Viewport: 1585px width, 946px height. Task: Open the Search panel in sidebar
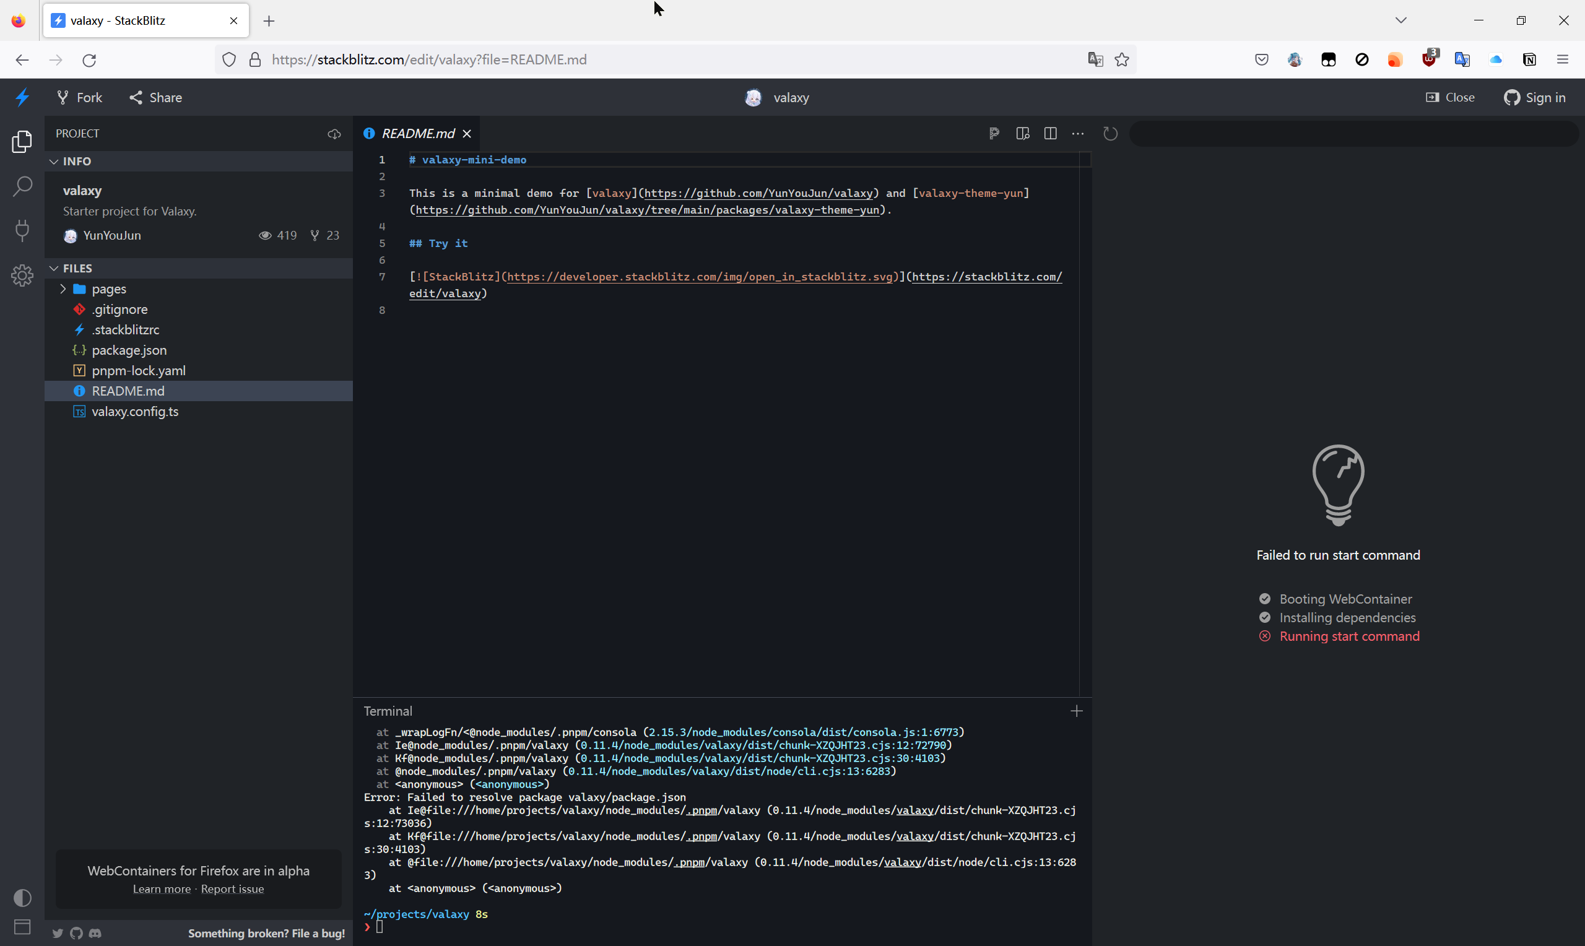coord(22,186)
